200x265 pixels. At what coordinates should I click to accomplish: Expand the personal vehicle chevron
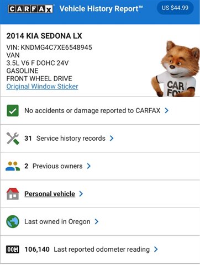(x=81, y=194)
